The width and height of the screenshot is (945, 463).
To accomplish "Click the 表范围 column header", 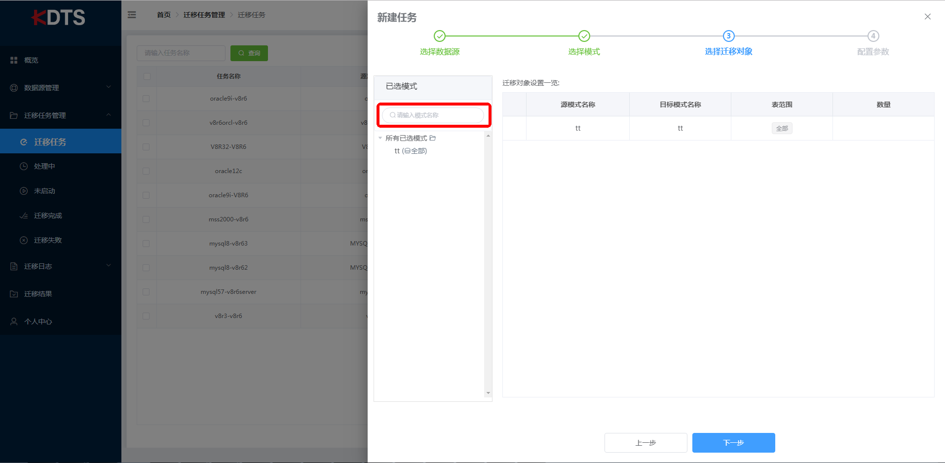I will pos(782,105).
